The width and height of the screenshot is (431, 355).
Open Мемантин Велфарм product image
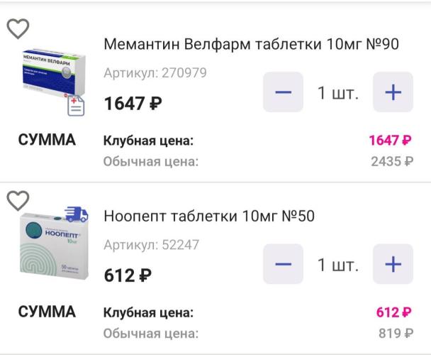click(54, 72)
